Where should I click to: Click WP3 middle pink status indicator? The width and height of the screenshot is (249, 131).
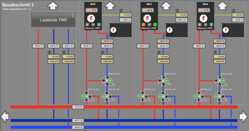[x=149, y=25]
